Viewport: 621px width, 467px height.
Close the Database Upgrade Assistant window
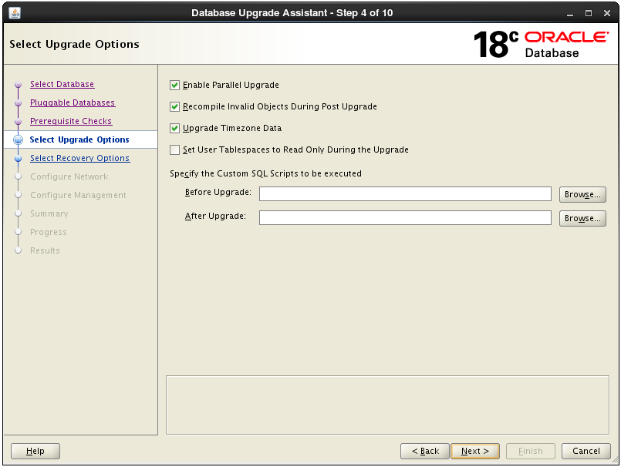pyautogui.click(x=607, y=13)
